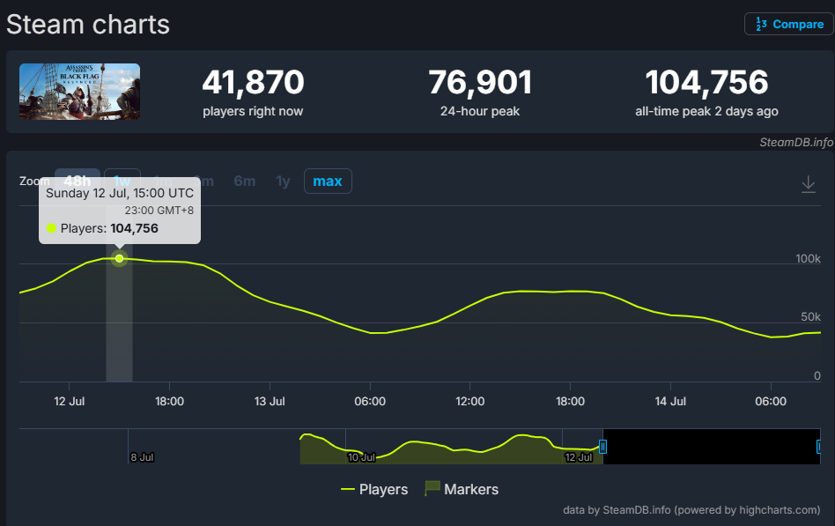Select the 1y zoom range
The image size is (835, 526).
tap(284, 182)
